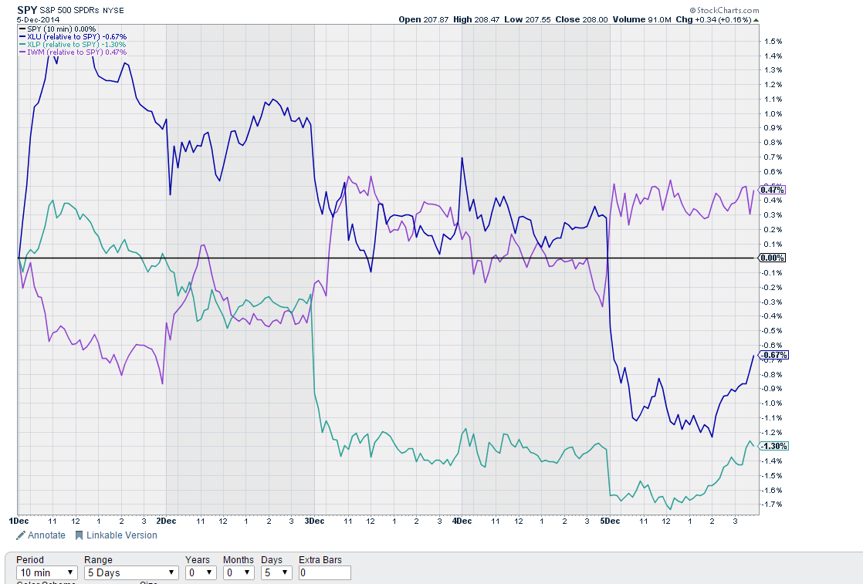Open the Months dropdown
This screenshot has height=584, width=863.
(x=239, y=572)
